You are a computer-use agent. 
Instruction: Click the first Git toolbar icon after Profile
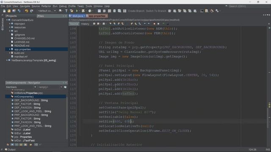(x=99, y=11)
